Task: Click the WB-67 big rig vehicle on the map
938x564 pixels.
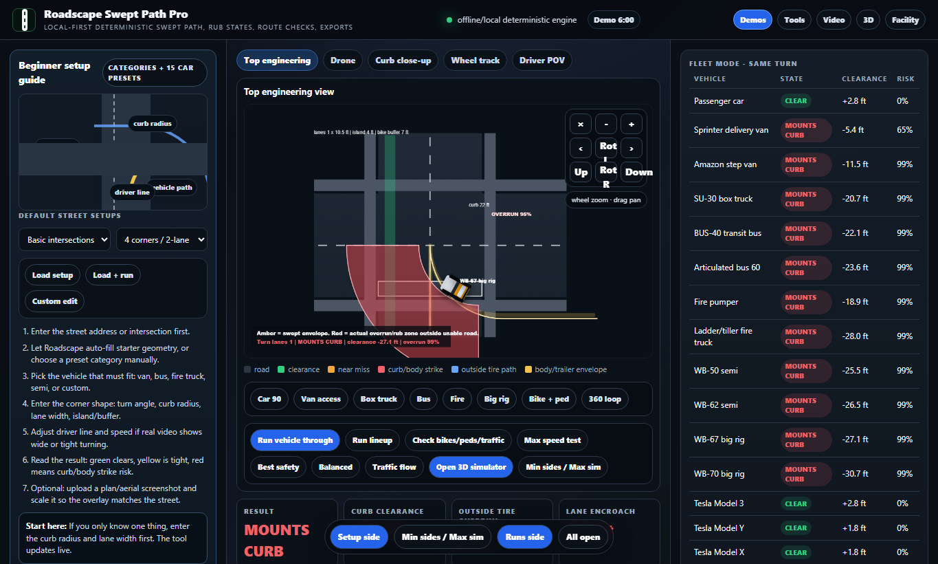Action: (x=454, y=288)
